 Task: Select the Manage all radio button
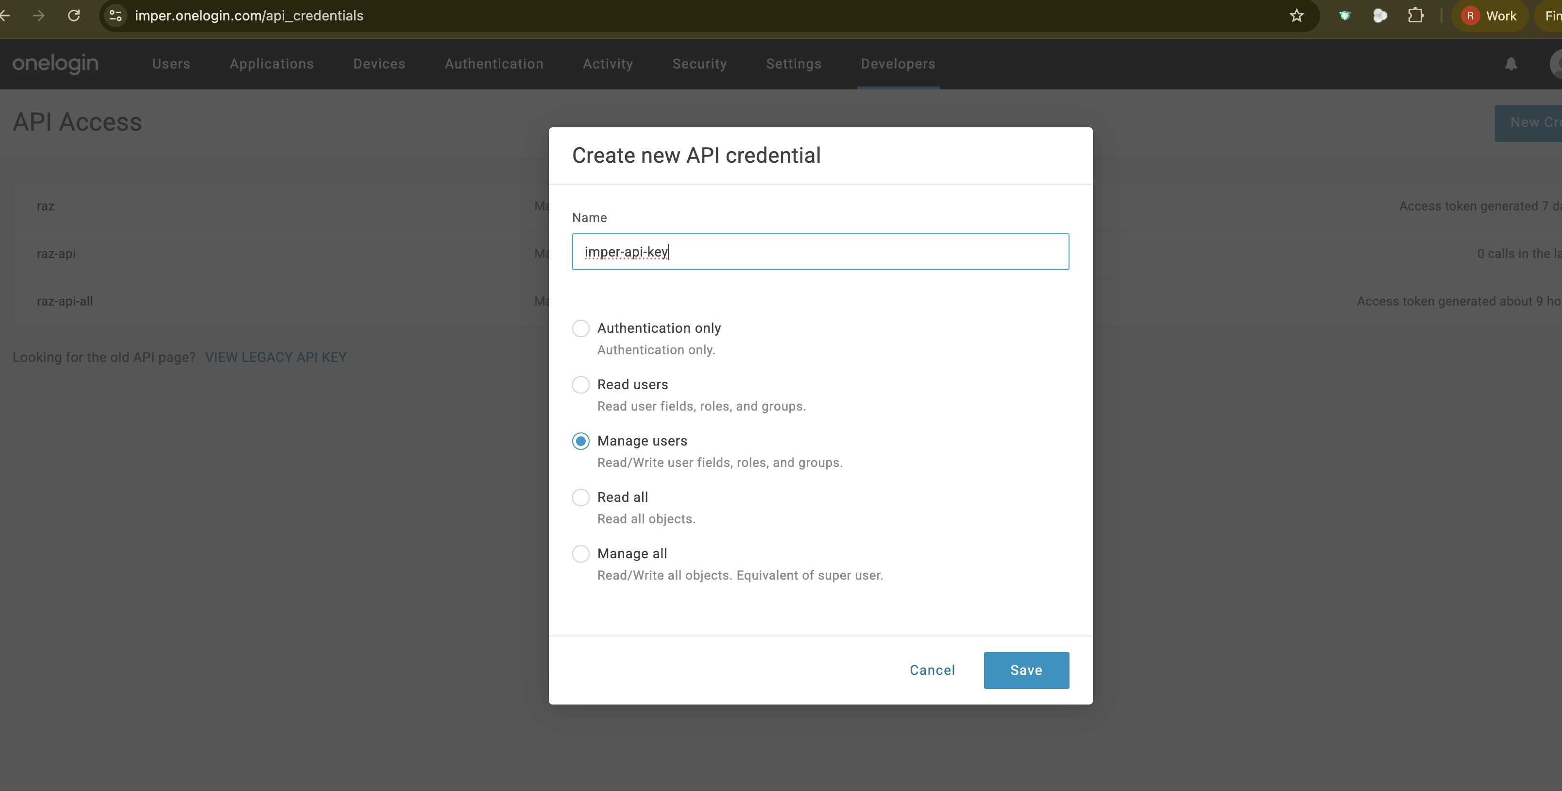[580, 554]
